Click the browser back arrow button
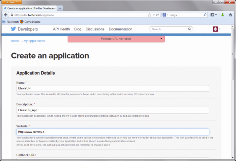 click(x=6, y=15)
